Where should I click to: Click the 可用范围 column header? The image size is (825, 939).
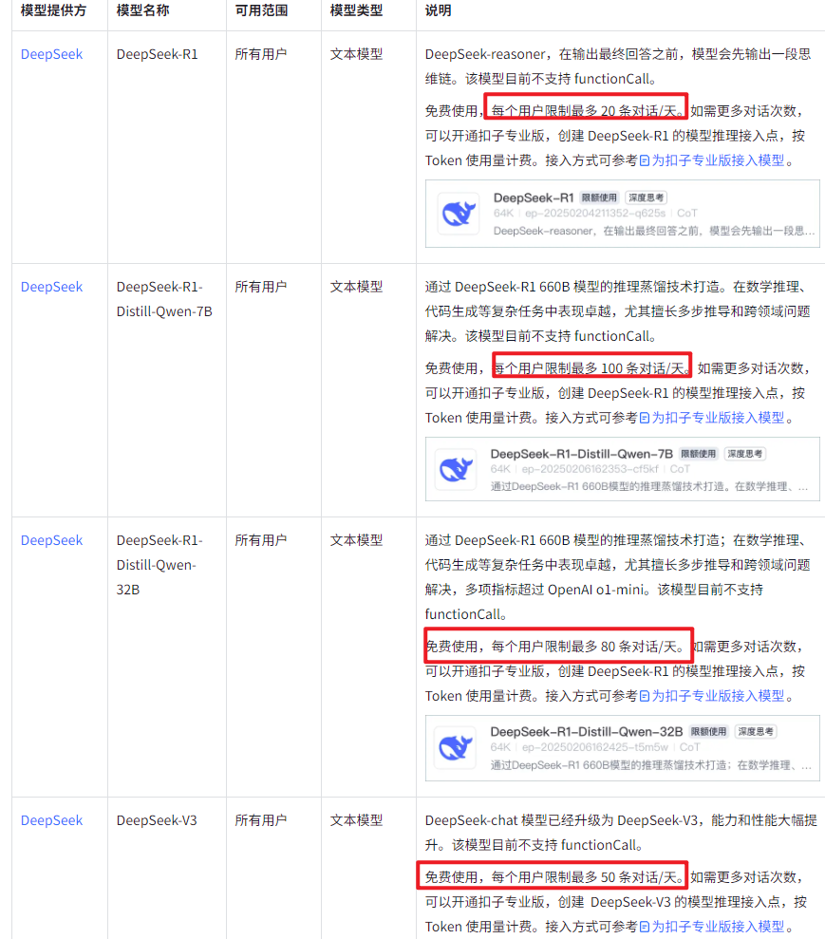click(x=261, y=10)
